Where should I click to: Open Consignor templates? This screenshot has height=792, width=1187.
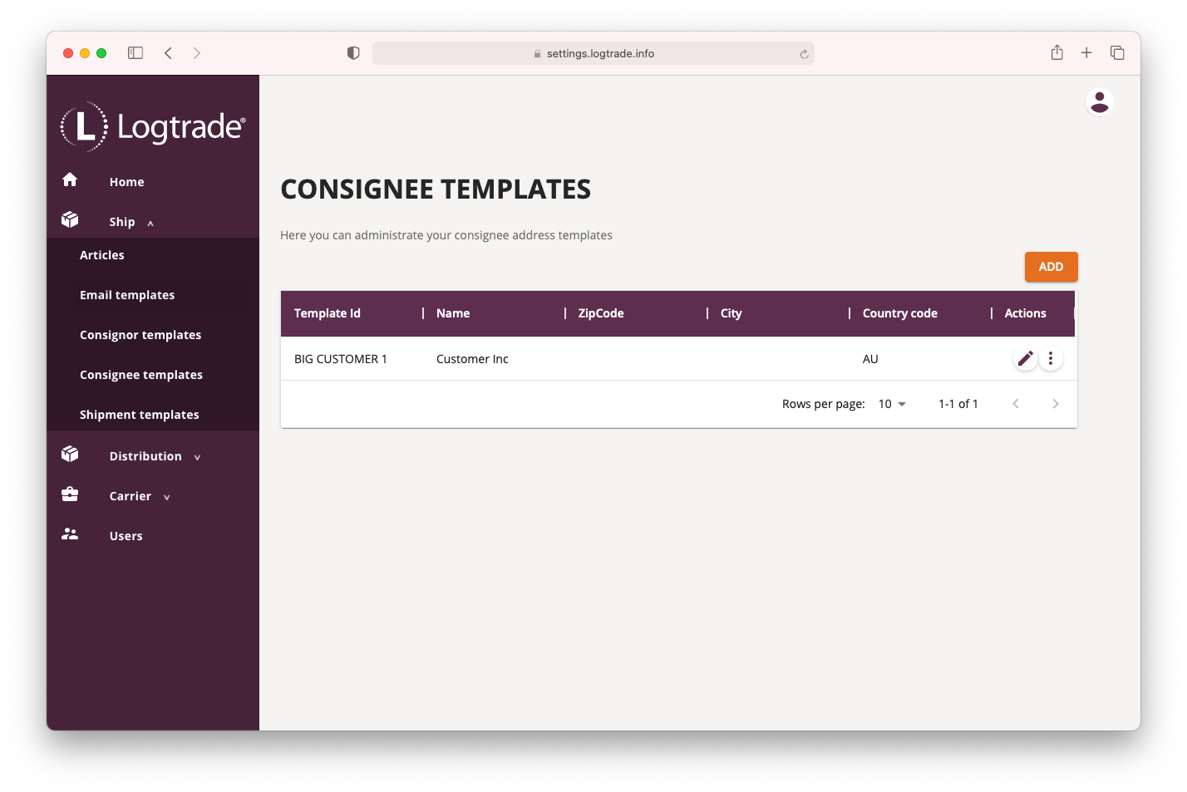tap(140, 335)
